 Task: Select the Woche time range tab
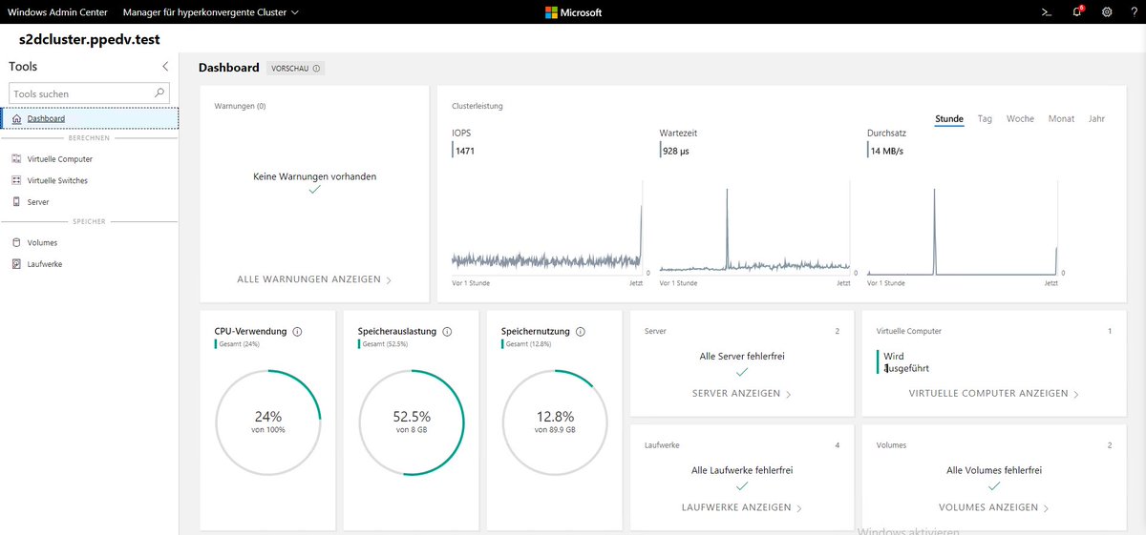pos(1020,119)
